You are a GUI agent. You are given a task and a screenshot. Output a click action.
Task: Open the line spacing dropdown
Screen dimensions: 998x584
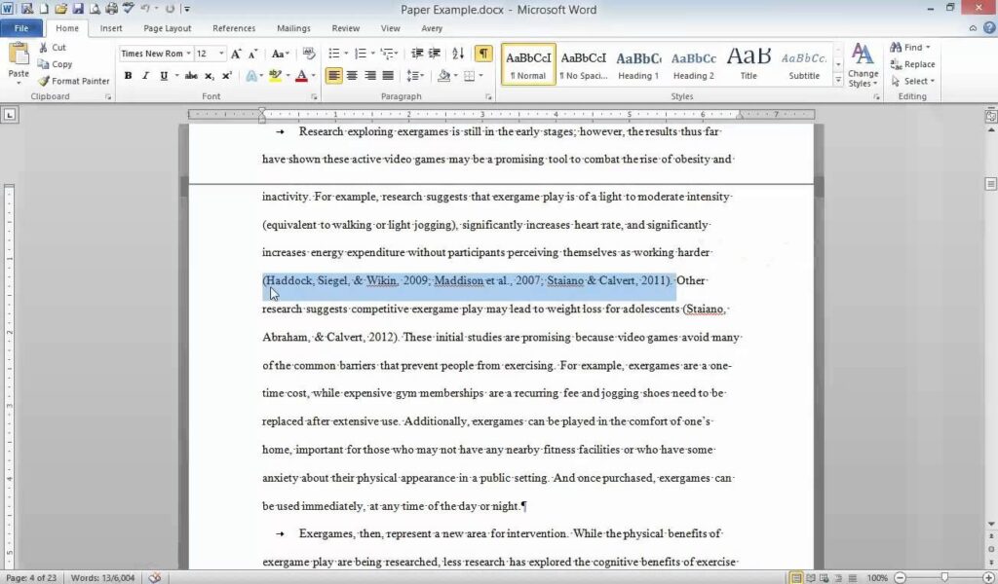[414, 76]
